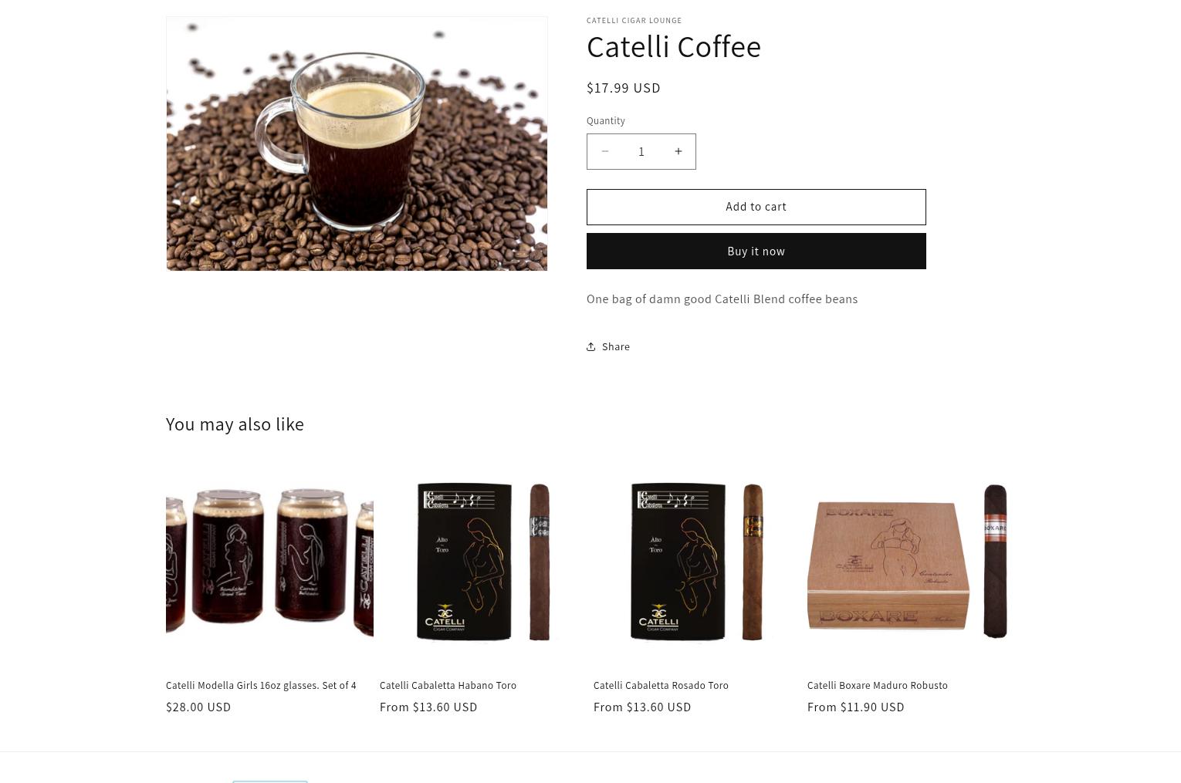Open Catelli Boxare Maduro Robusto image

pos(911,562)
